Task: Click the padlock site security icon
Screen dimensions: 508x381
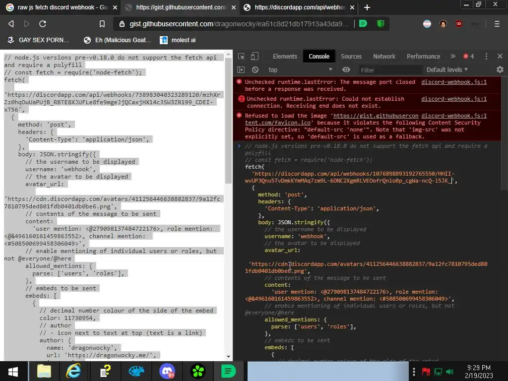Action: [122, 24]
